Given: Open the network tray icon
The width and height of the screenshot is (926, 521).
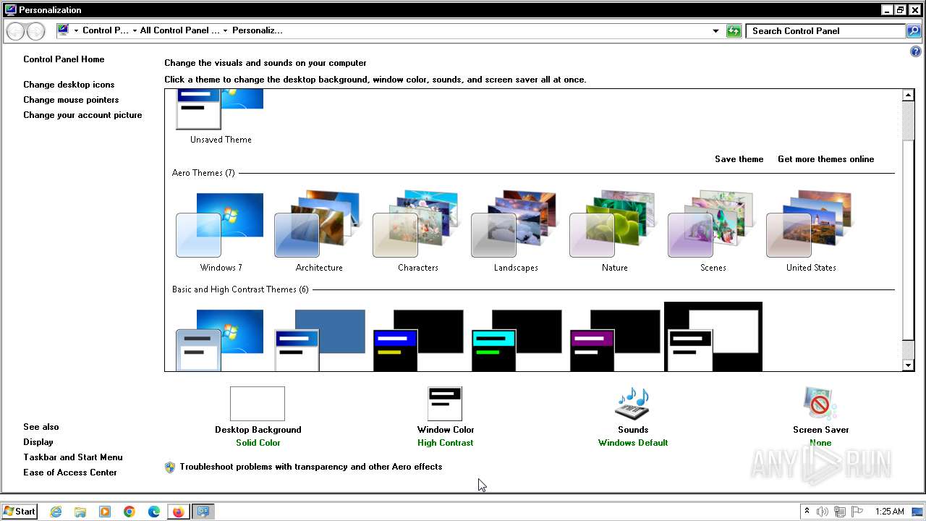Looking at the screenshot, I should [840, 512].
